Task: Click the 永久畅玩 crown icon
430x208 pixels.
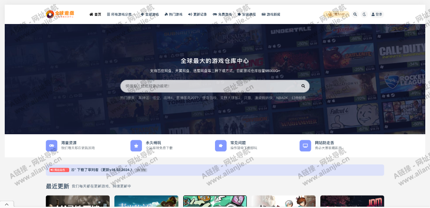Action: [x=136, y=146]
